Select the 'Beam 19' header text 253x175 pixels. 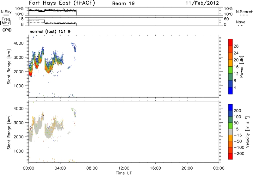click(123, 3)
